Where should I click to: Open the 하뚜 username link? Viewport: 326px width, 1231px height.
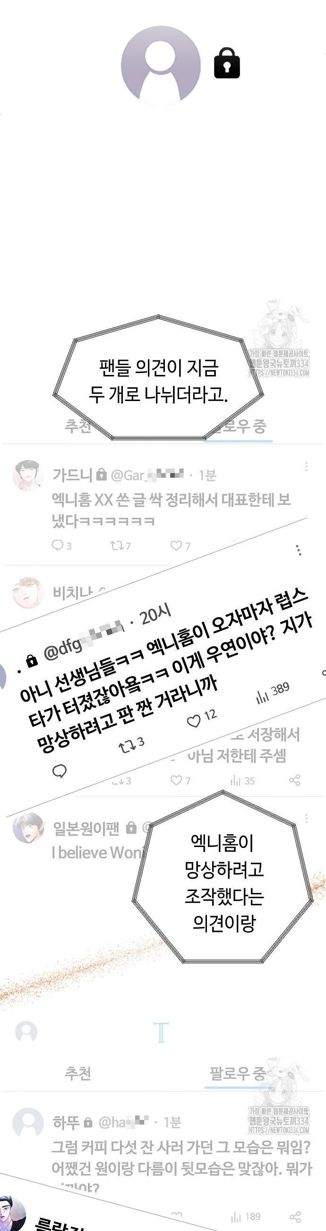tap(66, 1122)
